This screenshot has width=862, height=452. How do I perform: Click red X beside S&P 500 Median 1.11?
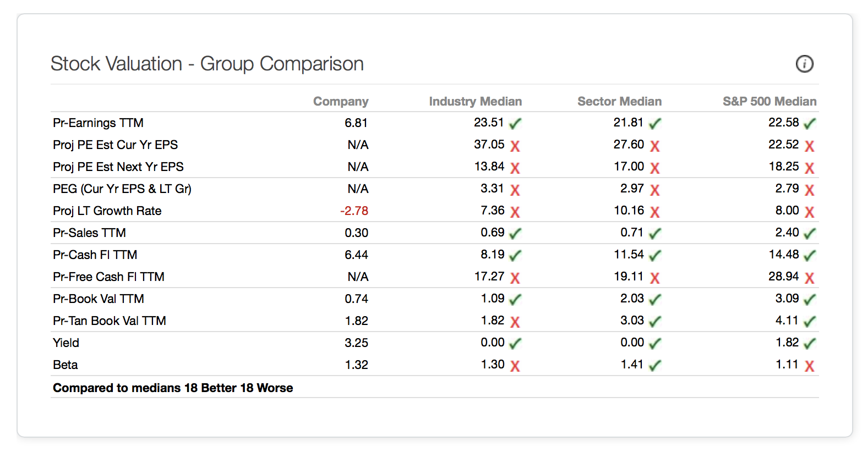(809, 366)
